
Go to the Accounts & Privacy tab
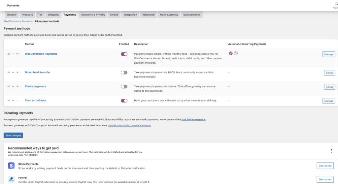[93, 15]
